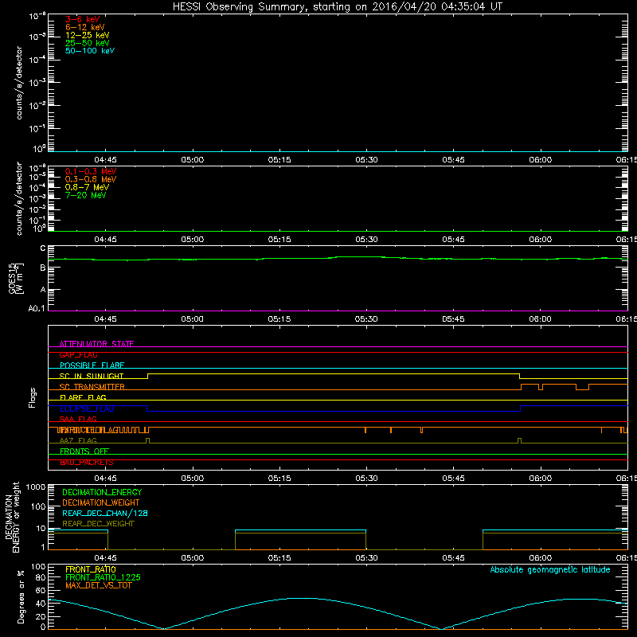
Task: Click the vertical Flags axis title
Action: pyautogui.click(x=33, y=397)
